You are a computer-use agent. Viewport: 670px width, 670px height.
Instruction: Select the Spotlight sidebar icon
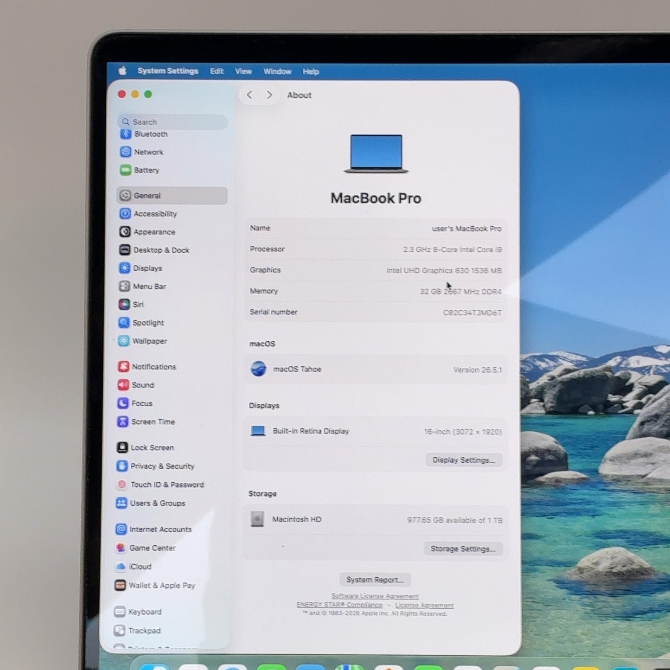coord(124,323)
